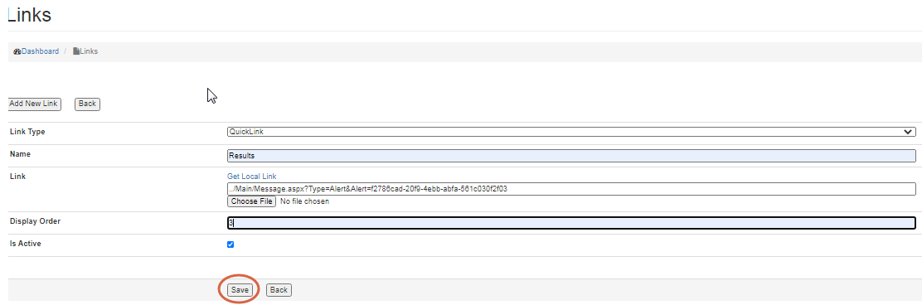
Task: Click the Add New Link button
Action: [x=34, y=104]
